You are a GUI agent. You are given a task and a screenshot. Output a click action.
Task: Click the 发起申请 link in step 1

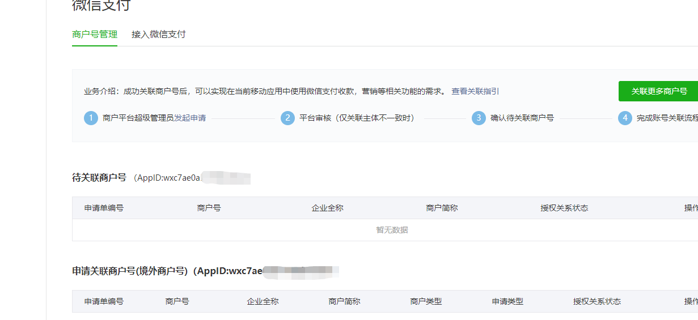click(190, 118)
